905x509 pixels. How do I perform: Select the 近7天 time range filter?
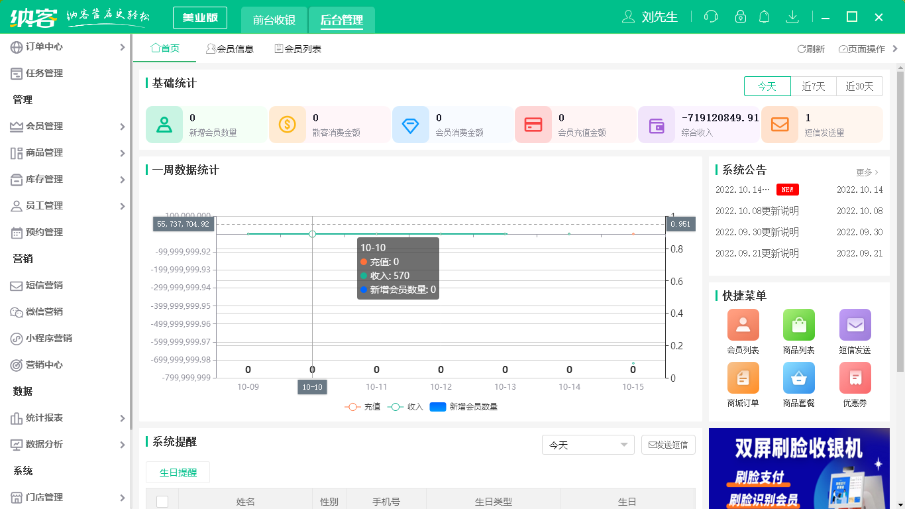coord(814,85)
